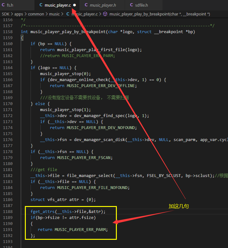Viewport: 228px width, 248px height.
Task: Place cursor at opening brace on line 1159
Action: [22, 38]
